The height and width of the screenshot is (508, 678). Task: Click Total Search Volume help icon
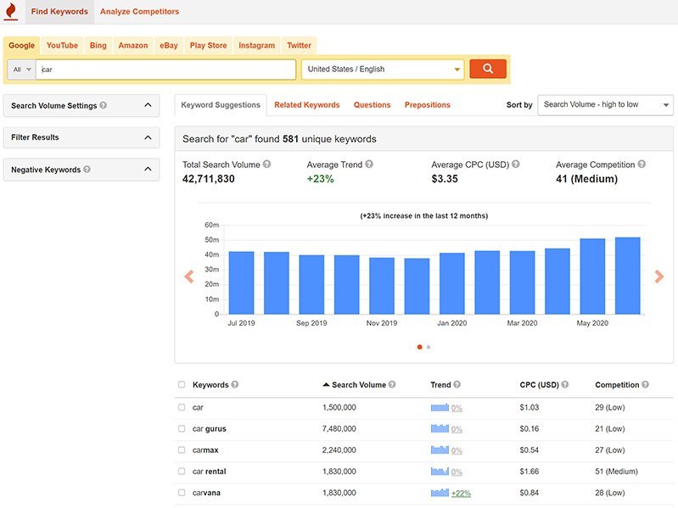(x=266, y=165)
